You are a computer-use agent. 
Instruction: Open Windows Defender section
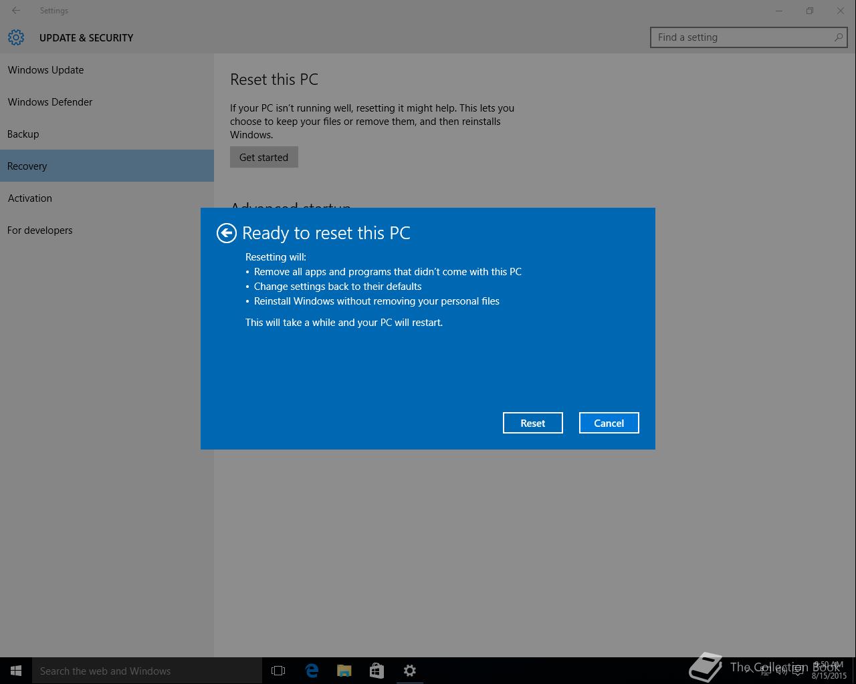tap(107, 102)
